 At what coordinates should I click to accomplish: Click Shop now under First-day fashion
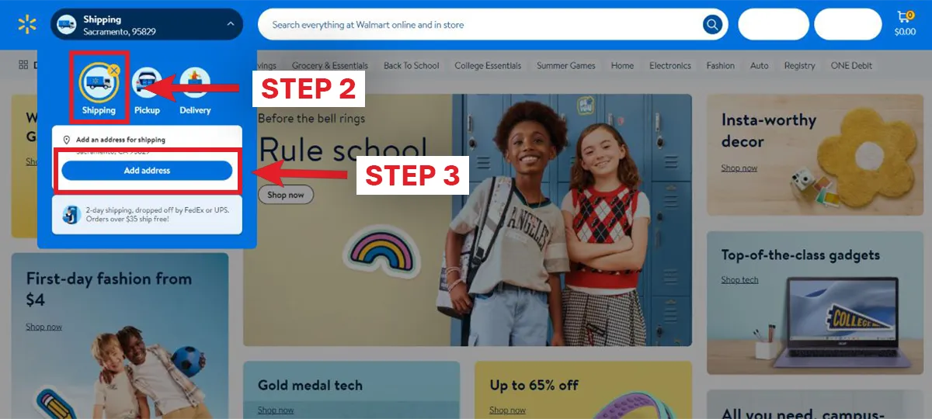coord(43,327)
